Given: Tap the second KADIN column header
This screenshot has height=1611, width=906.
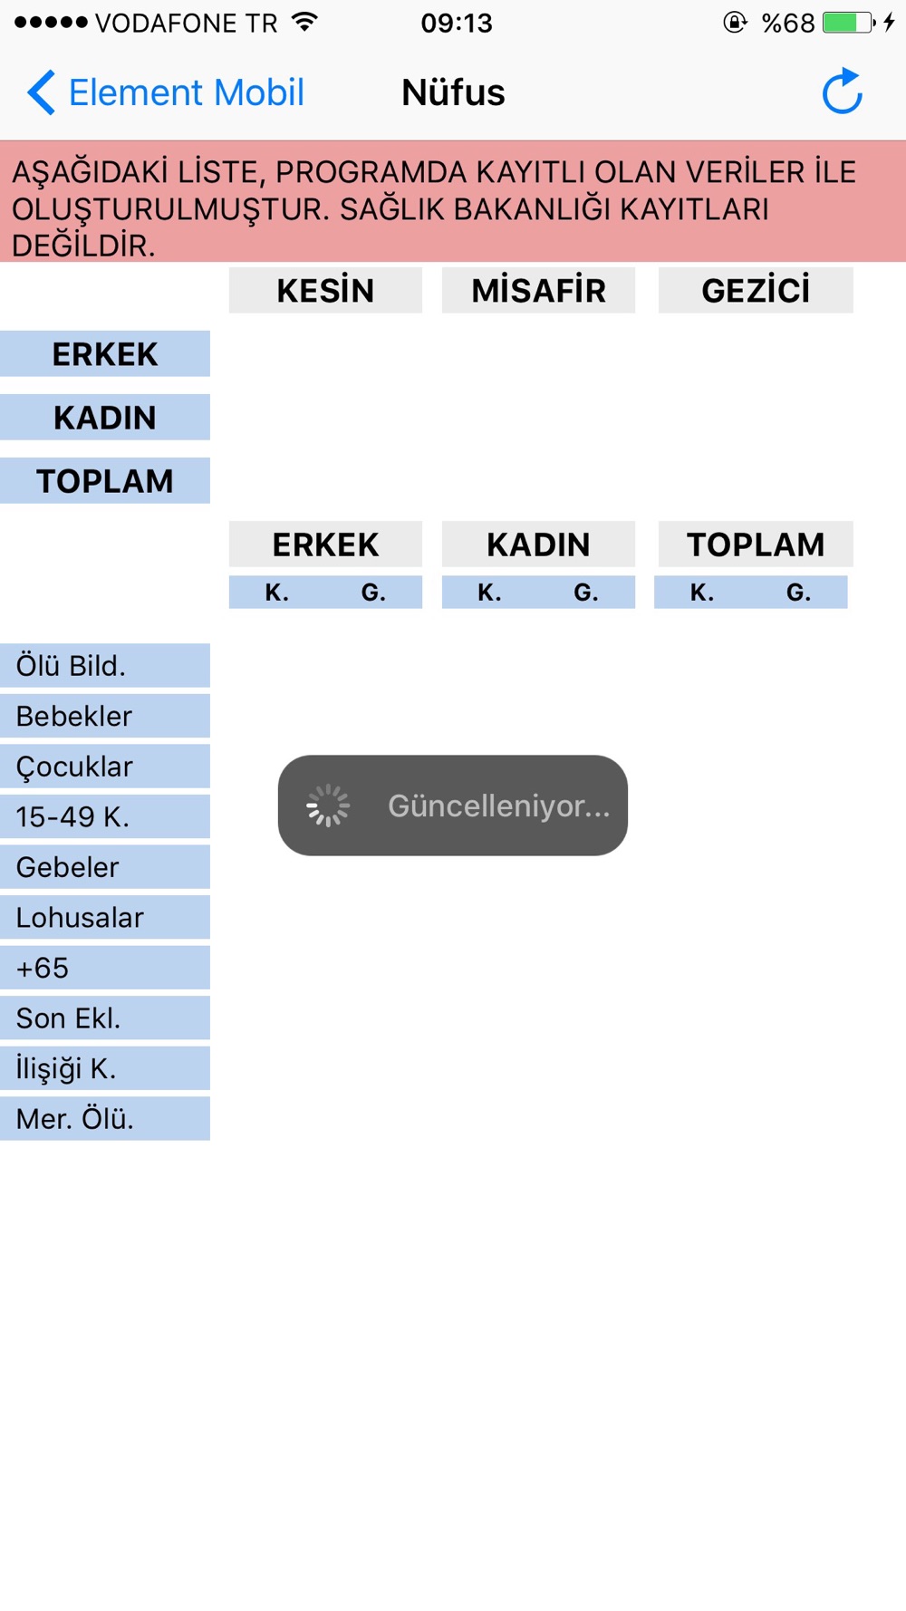Looking at the screenshot, I should pos(538,544).
